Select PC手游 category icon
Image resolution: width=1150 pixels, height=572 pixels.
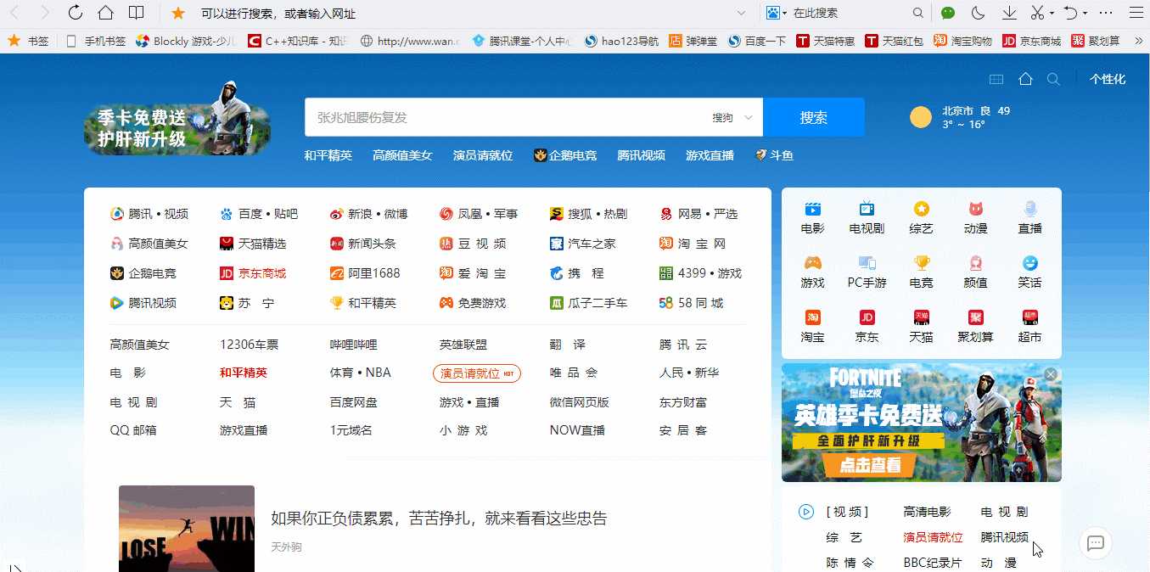tap(867, 272)
